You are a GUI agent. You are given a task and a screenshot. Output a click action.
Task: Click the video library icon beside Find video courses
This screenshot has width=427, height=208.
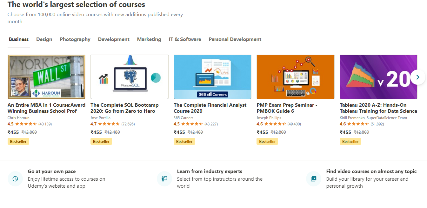[314, 179]
